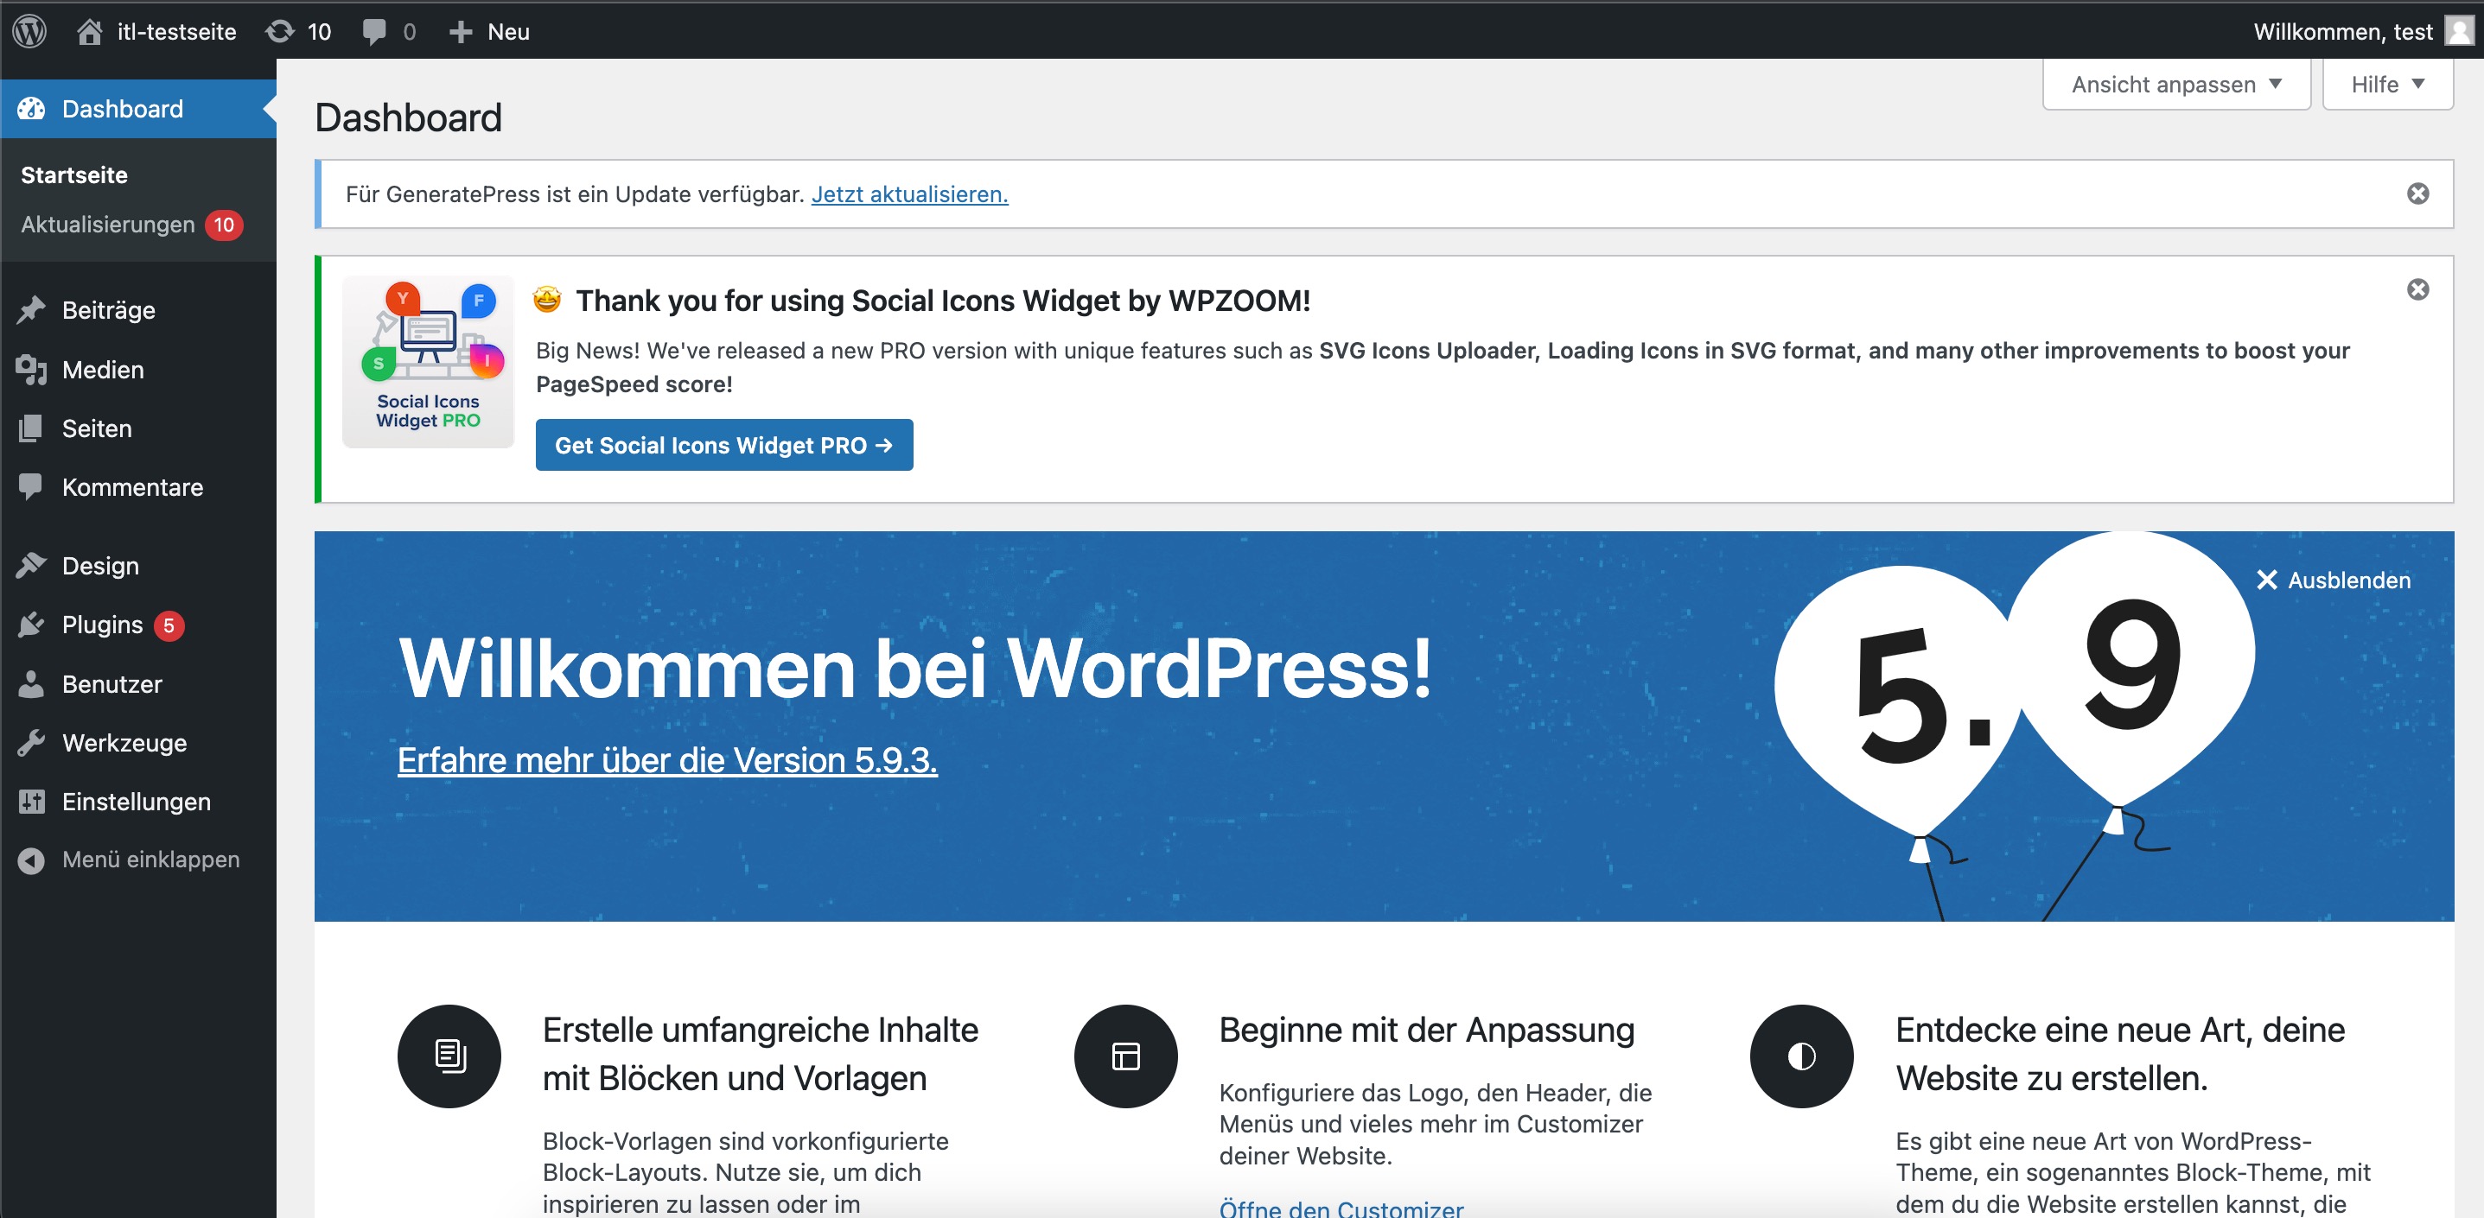
Task: Click Willkommen, test account text
Action: pyautogui.click(x=2342, y=32)
